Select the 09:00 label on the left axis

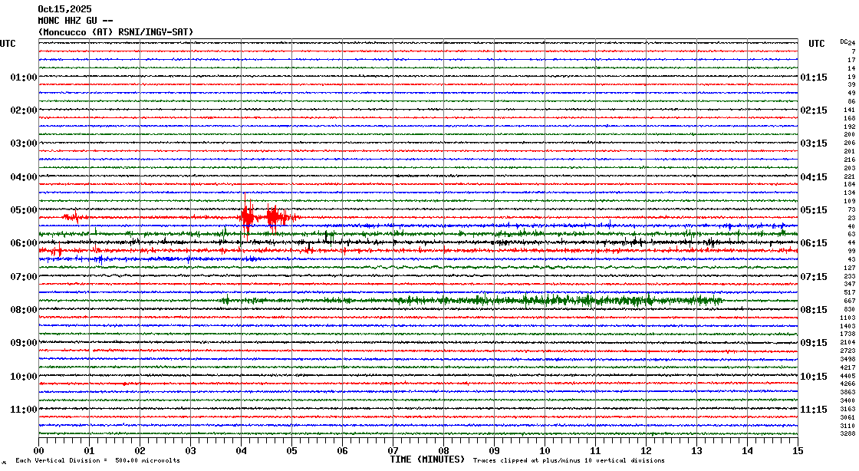click(x=23, y=343)
